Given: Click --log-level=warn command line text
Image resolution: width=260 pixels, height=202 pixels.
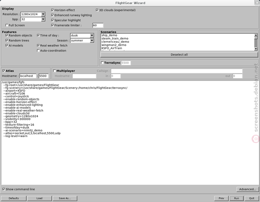Looking at the screenshot, I should pos(16,136).
